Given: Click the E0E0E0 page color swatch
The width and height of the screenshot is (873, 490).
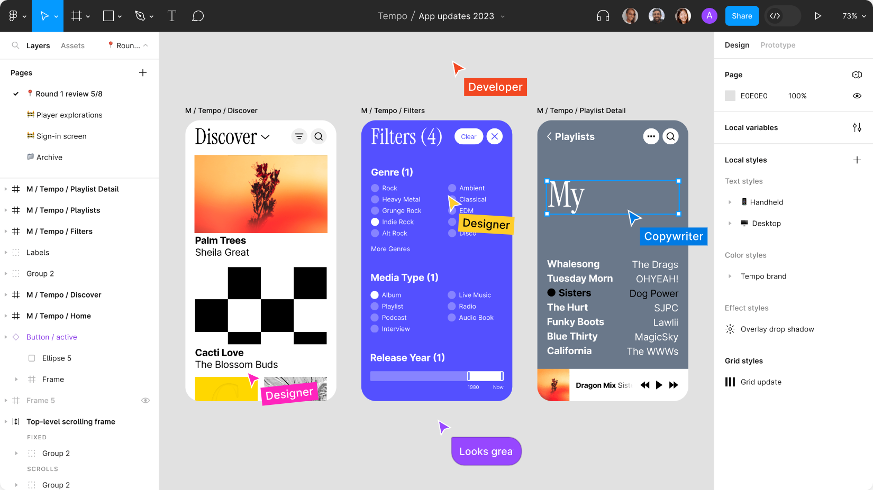Looking at the screenshot, I should coord(730,96).
